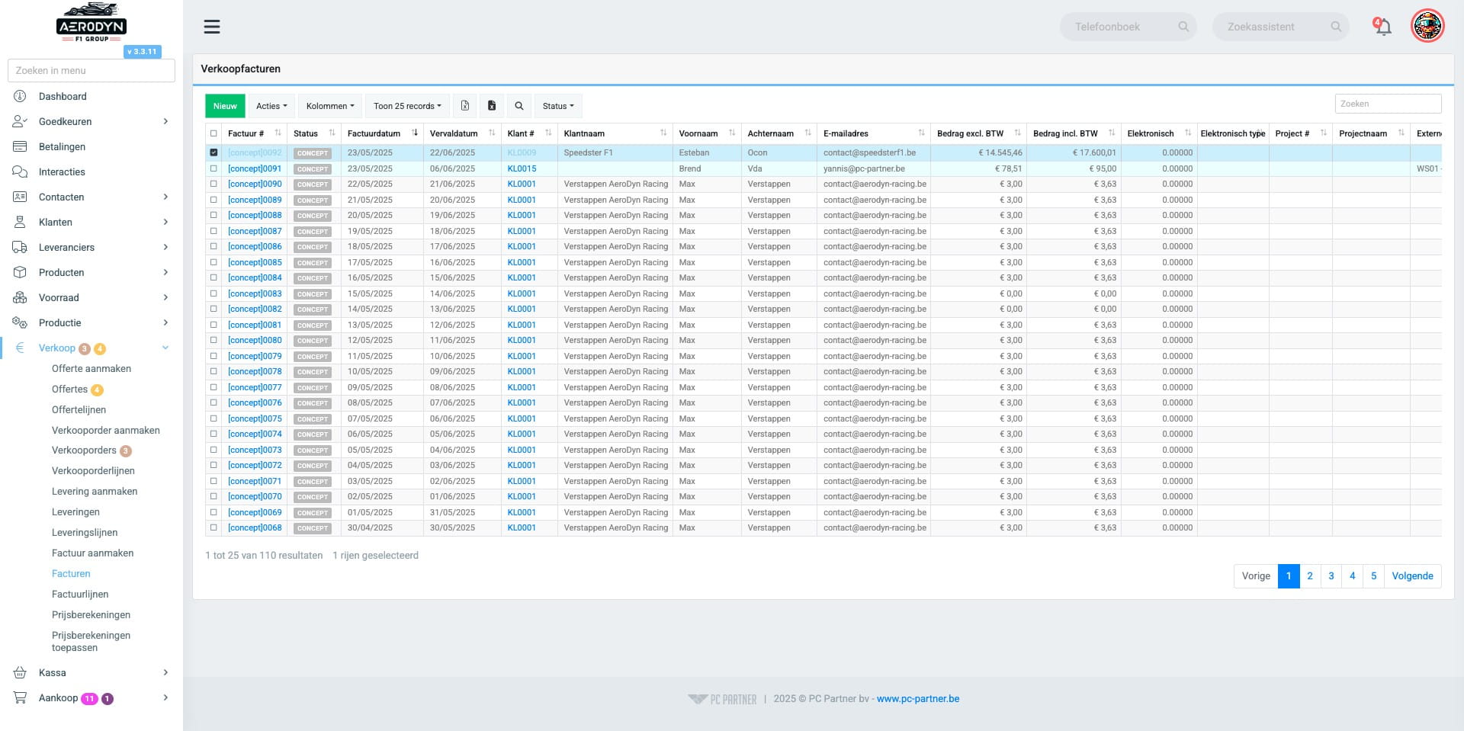1464x731 pixels.
Task: Check the [concept]0091 row checkbox
Action: (x=213, y=168)
